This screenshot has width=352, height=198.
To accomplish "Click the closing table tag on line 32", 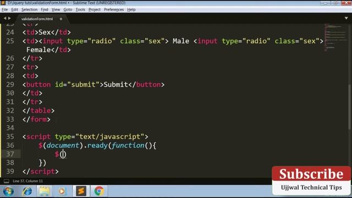I will point(38,111).
